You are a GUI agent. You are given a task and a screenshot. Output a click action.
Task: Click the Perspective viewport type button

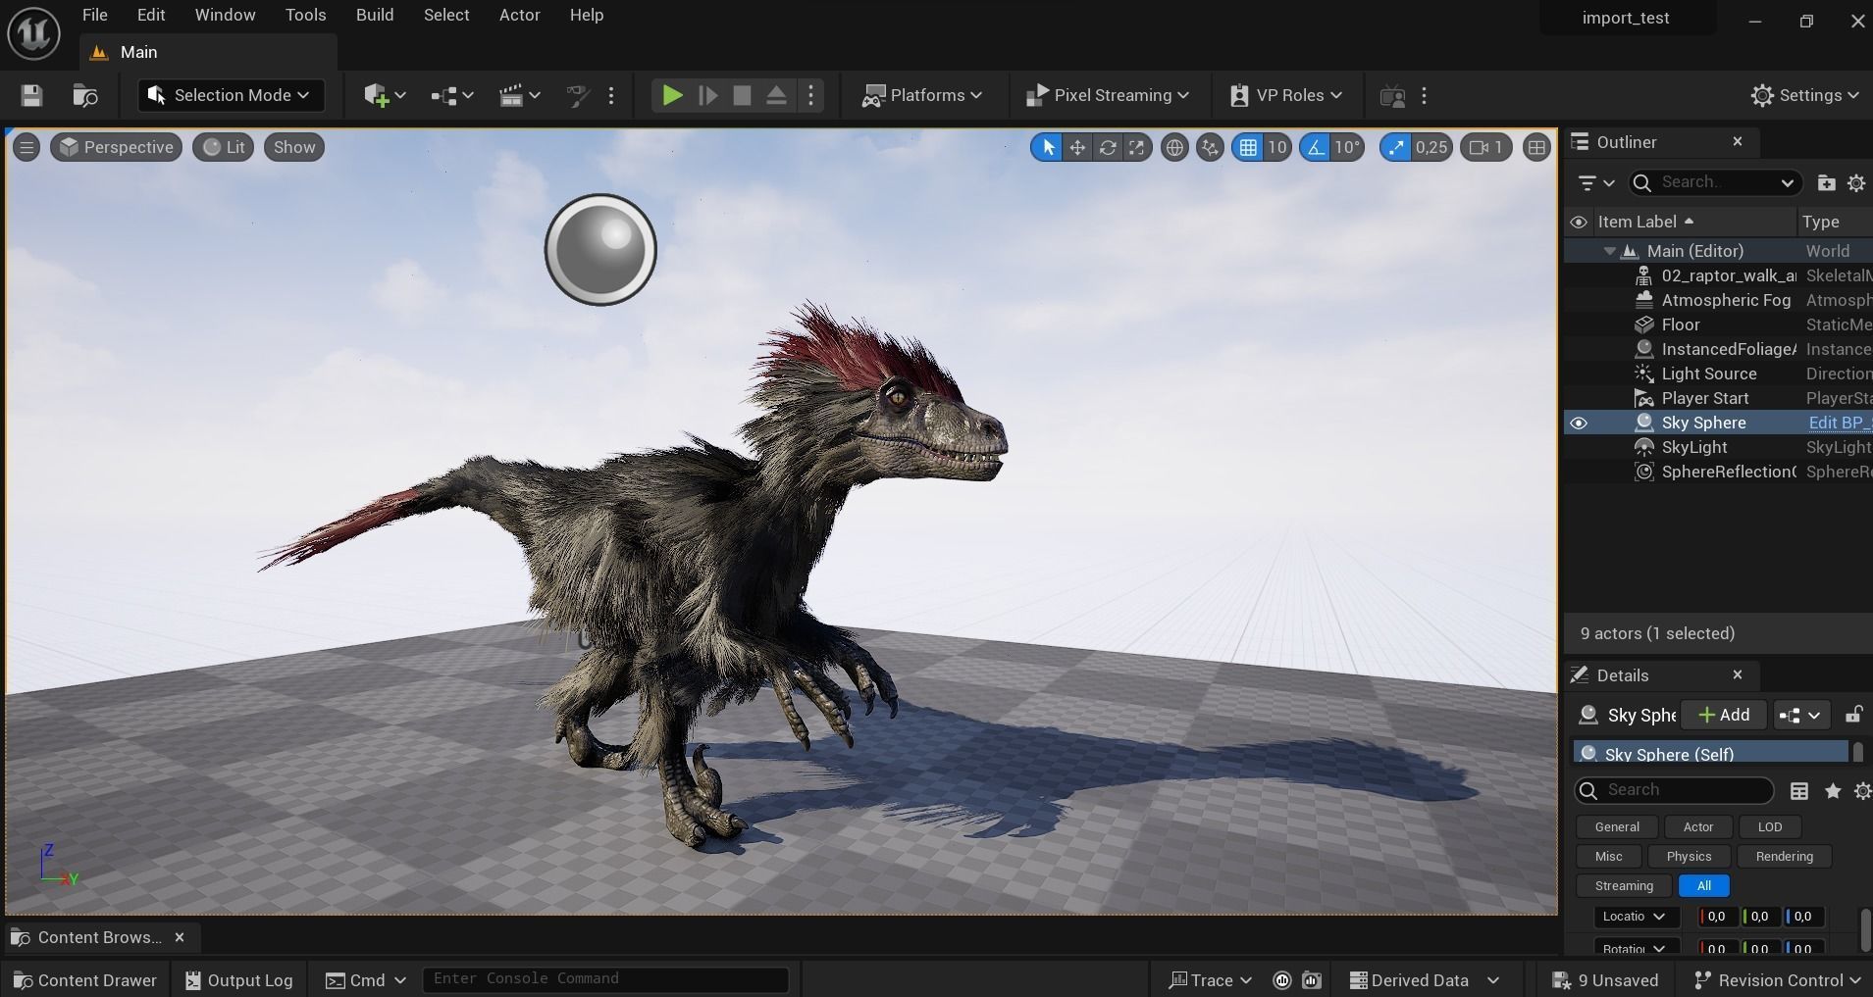[116, 147]
